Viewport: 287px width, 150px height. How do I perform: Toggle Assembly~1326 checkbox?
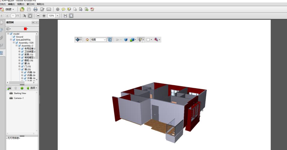tap(17, 43)
